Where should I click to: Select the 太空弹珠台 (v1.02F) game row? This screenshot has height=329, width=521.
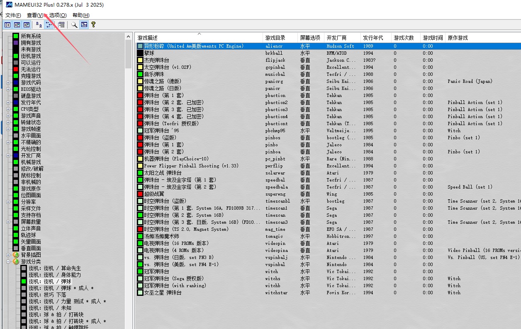coord(328,67)
